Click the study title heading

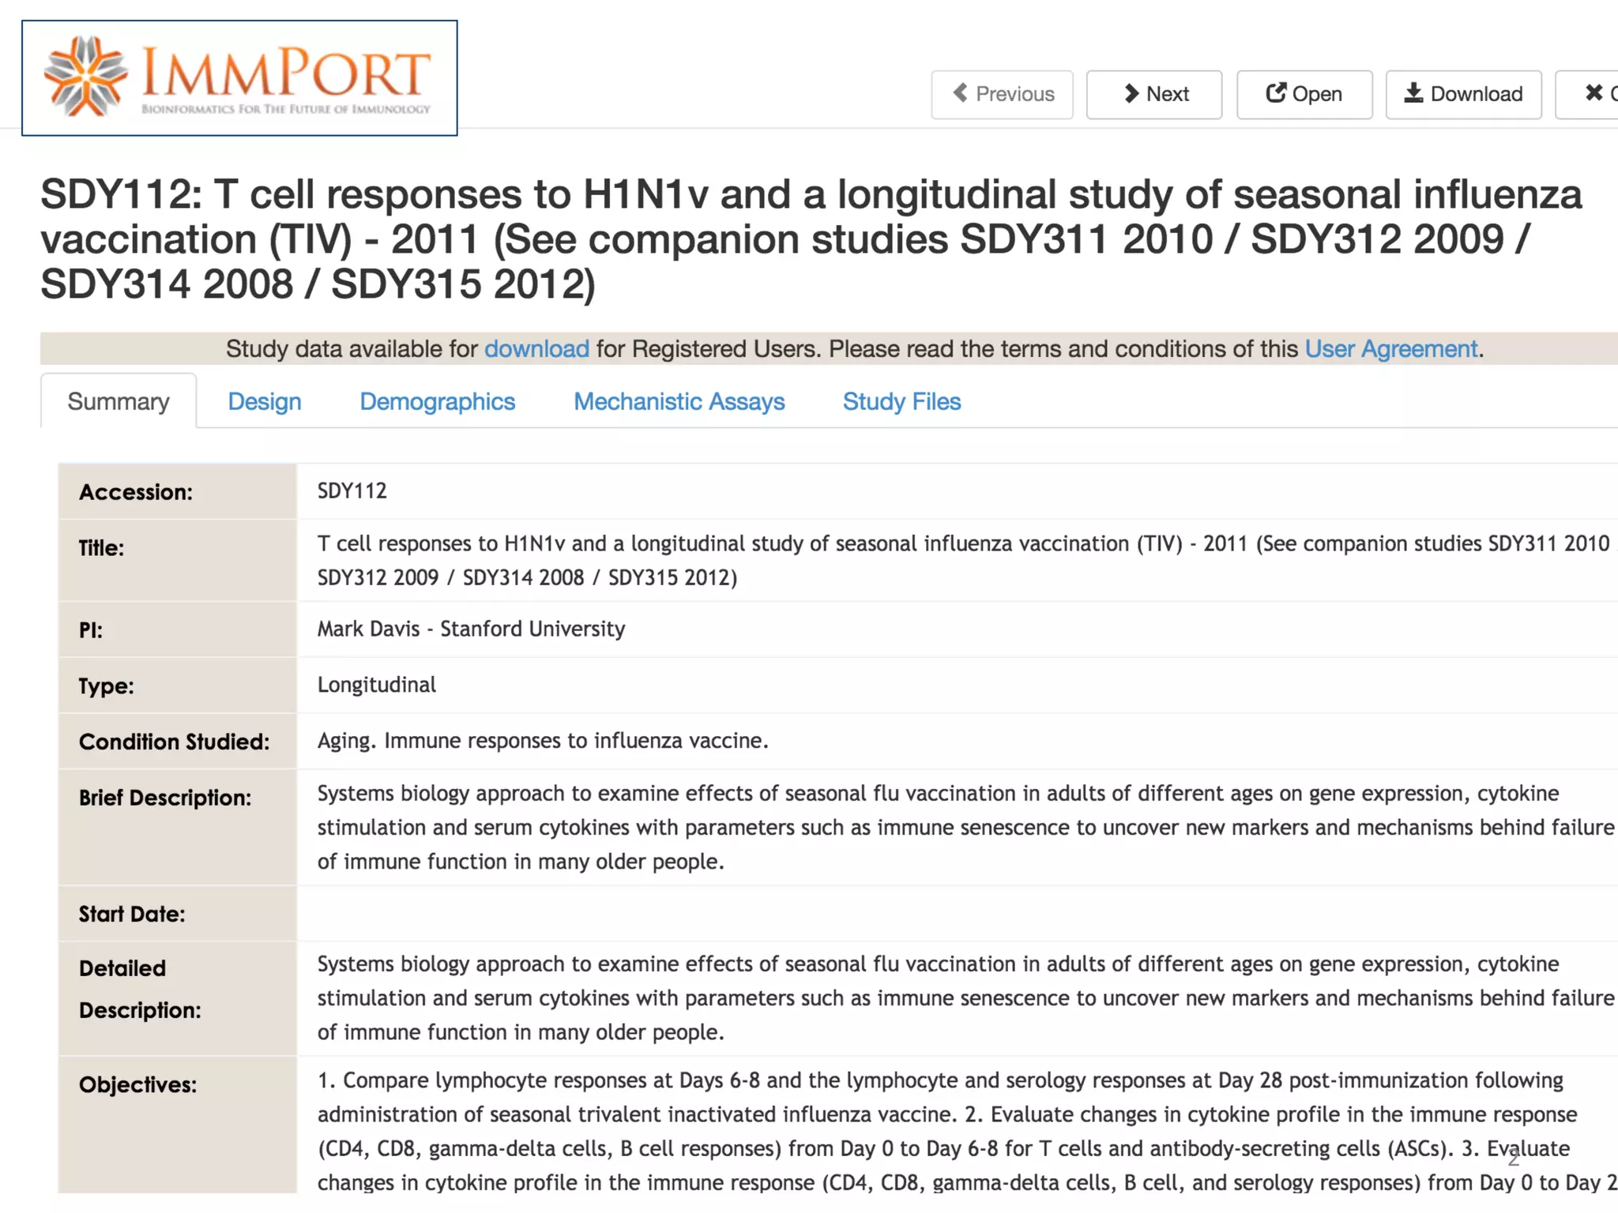(811, 238)
